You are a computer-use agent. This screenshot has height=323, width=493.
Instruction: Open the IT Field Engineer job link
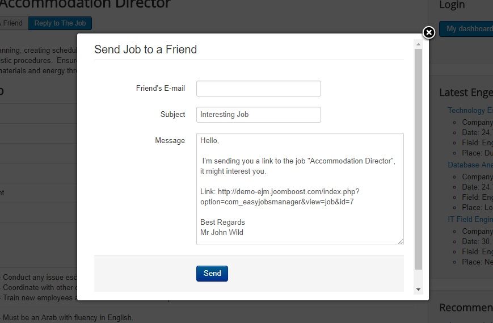pyautogui.click(x=470, y=219)
